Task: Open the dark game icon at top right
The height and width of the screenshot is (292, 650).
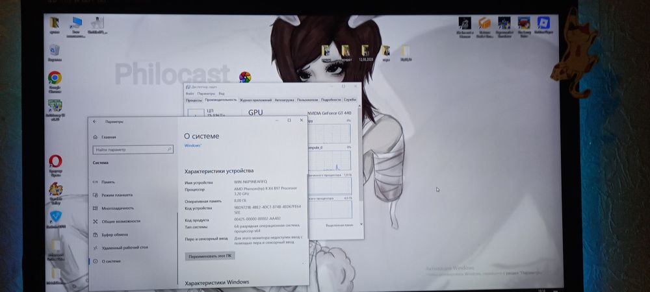Action: [465, 23]
